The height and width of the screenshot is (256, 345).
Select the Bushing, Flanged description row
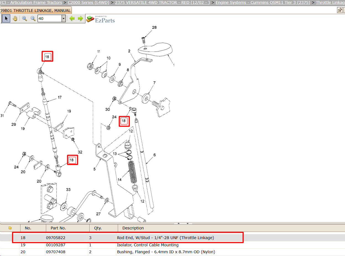[166, 252]
